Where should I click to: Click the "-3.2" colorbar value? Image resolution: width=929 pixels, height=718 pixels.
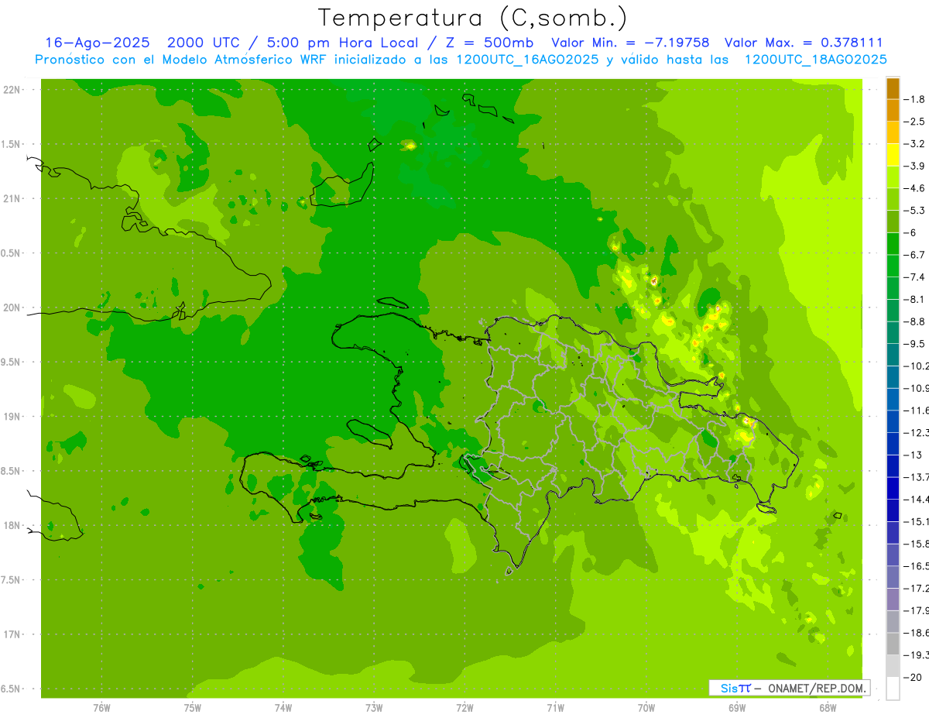pyautogui.click(x=916, y=144)
